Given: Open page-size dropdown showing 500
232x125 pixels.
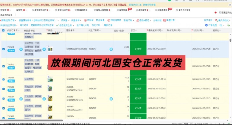Looking at the screenshot, I should click(x=187, y=124).
